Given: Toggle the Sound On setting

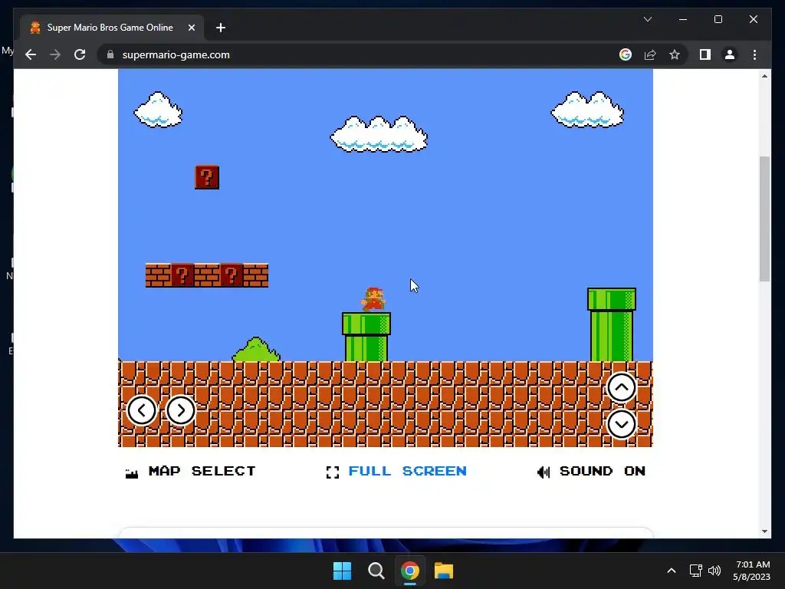Looking at the screenshot, I should (591, 472).
